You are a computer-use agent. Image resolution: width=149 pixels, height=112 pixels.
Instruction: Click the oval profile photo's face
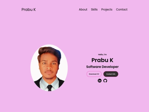point(49,66)
